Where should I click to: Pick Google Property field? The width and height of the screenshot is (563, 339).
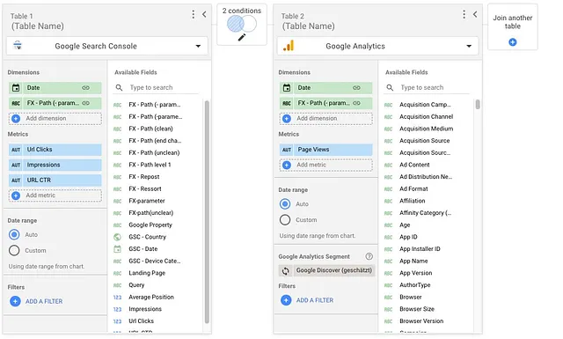pyautogui.click(x=150, y=225)
